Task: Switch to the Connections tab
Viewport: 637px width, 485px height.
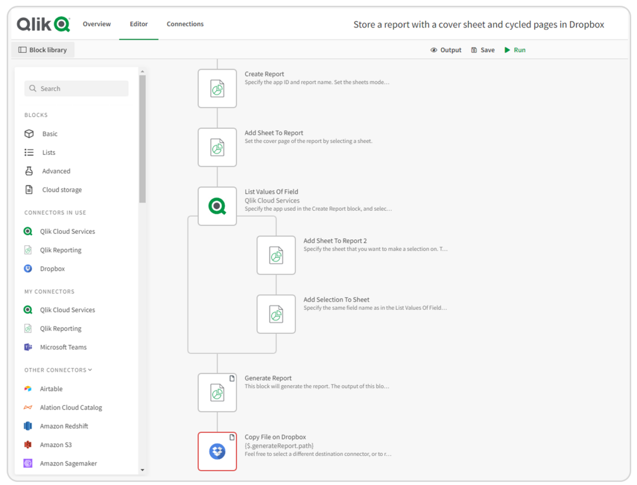Action: (x=185, y=24)
